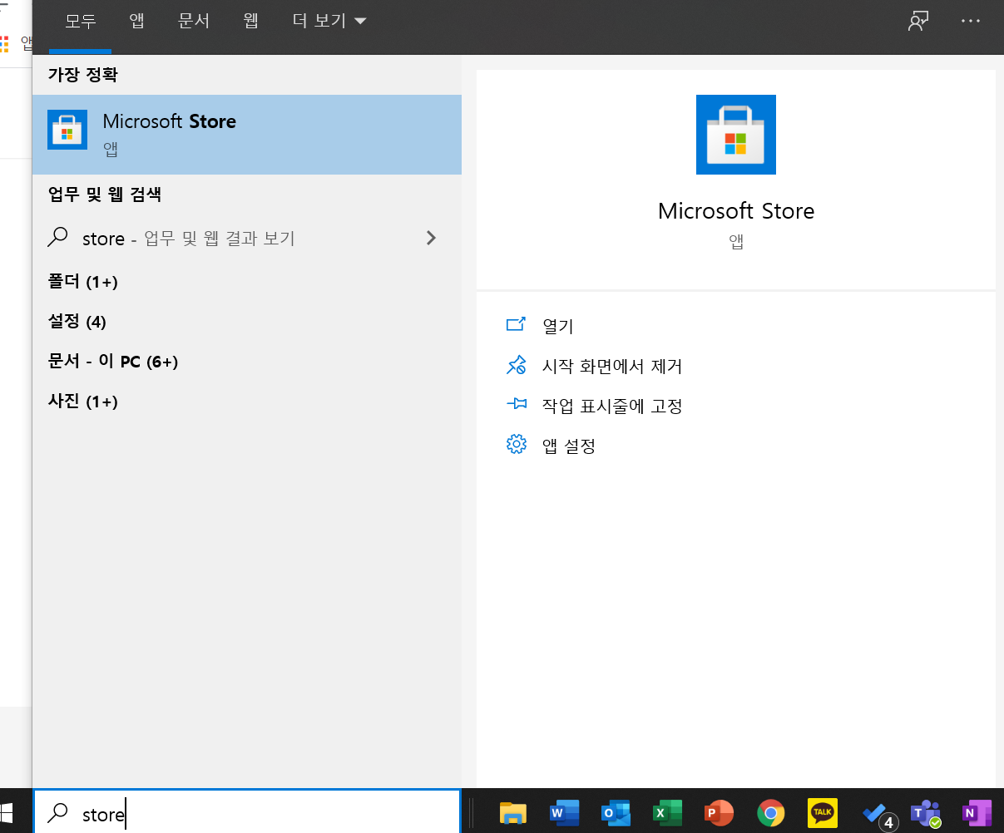Screen dimensions: 1004x833
Task: Click the pin to taskbar icon
Action: pos(517,404)
